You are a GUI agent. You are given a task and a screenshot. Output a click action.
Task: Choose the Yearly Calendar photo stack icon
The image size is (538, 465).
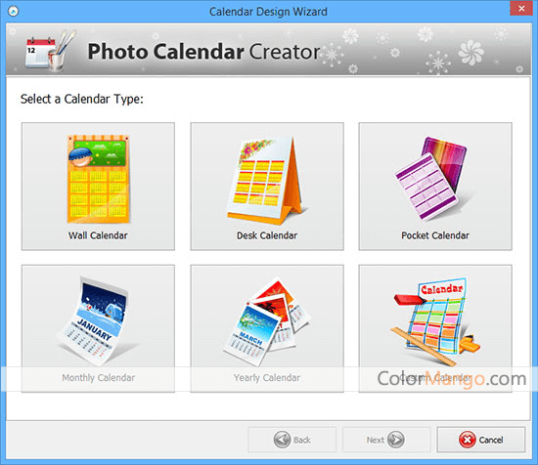(267, 321)
